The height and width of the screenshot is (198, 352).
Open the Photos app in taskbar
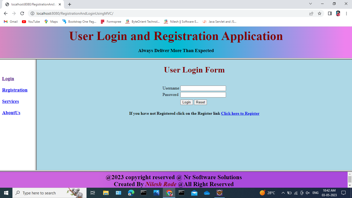[156, 193]
